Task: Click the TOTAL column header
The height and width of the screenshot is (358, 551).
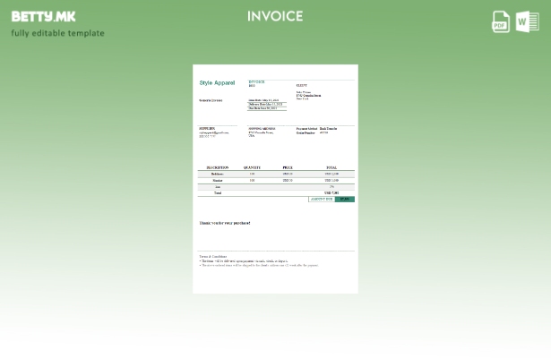Action: click(331, 167)
